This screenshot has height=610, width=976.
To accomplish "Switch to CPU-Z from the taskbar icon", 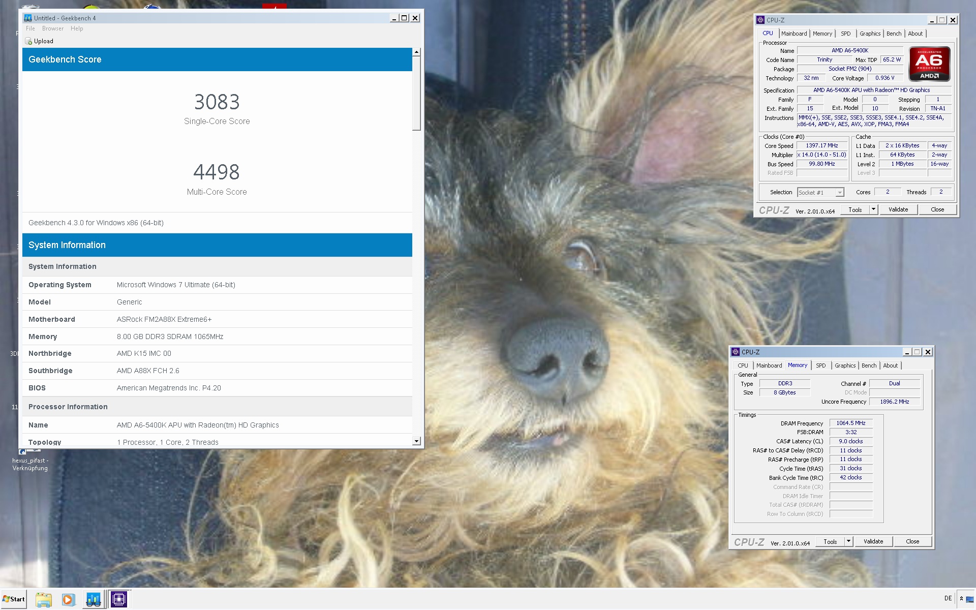I will pos(119,599).
